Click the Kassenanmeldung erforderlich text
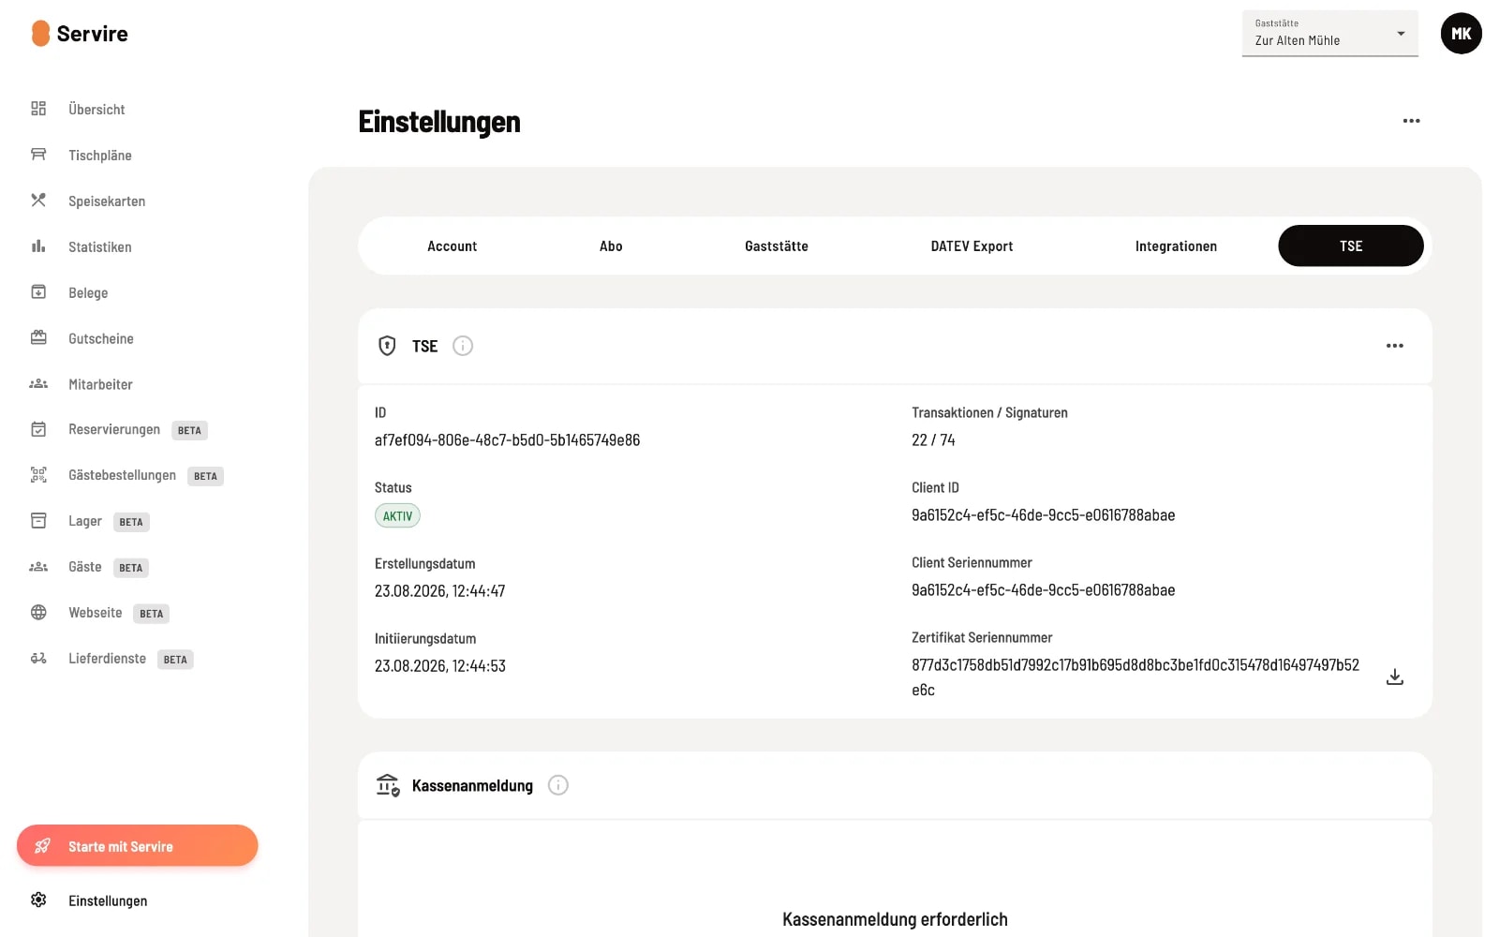1499x937 pixels. [x=895, y=919]
